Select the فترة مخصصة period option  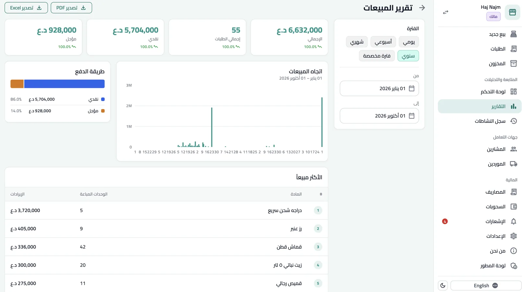[377, 56]
